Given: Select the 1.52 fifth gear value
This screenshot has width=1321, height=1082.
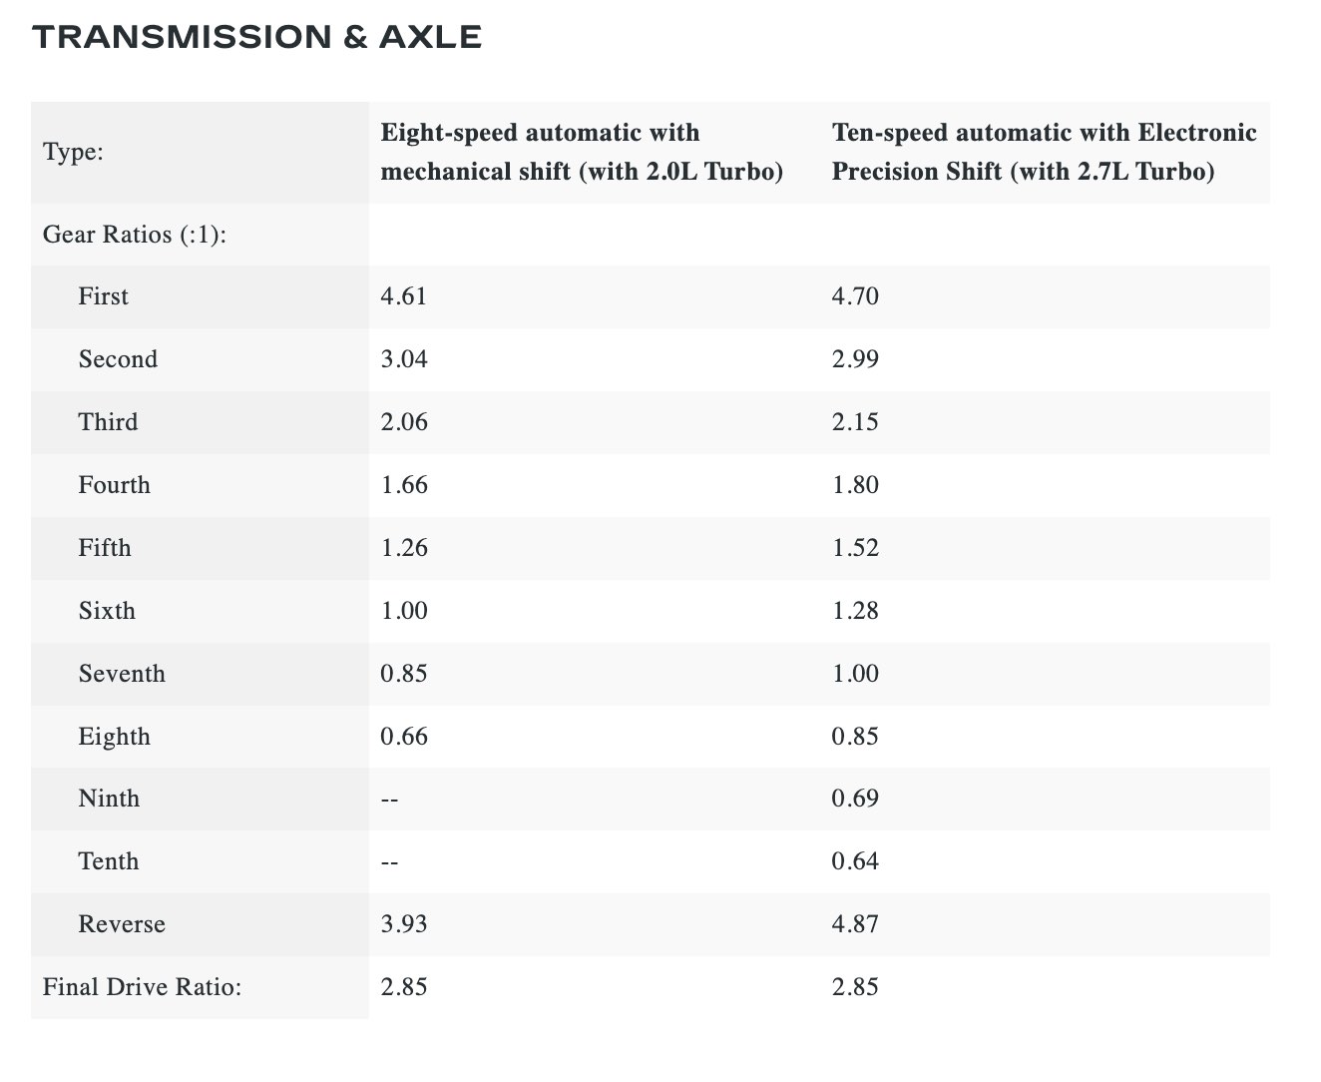Looking at the screenshot, I should pos(855,548).
